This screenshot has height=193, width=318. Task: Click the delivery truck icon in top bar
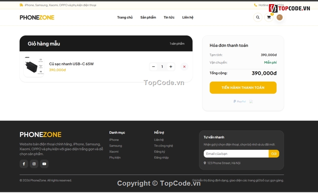(x=21, y=5)
